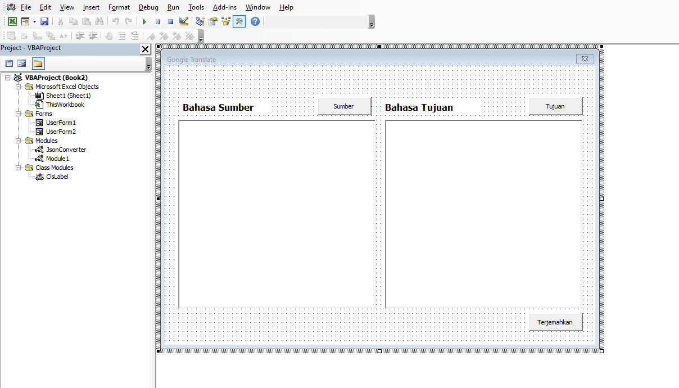This screenshot has width=679, height=388.
Task: Open the Object Browser icon
Action: coord(225,21)
